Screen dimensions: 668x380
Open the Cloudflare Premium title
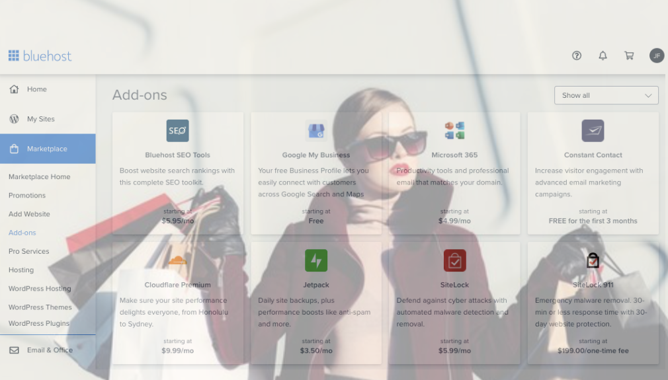[178, 285]
